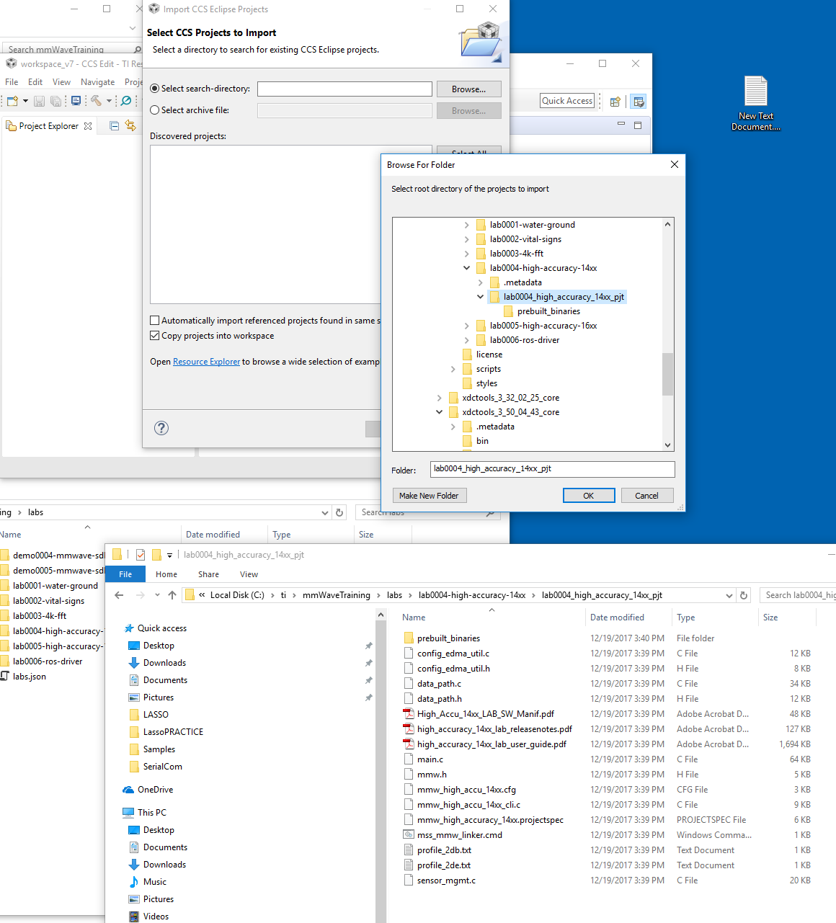This screenshot has width=836, height=923.
Task: Open the terminal monitor icon in CCS toolbar
Action: pyautogui.click(x=76, y=101)
